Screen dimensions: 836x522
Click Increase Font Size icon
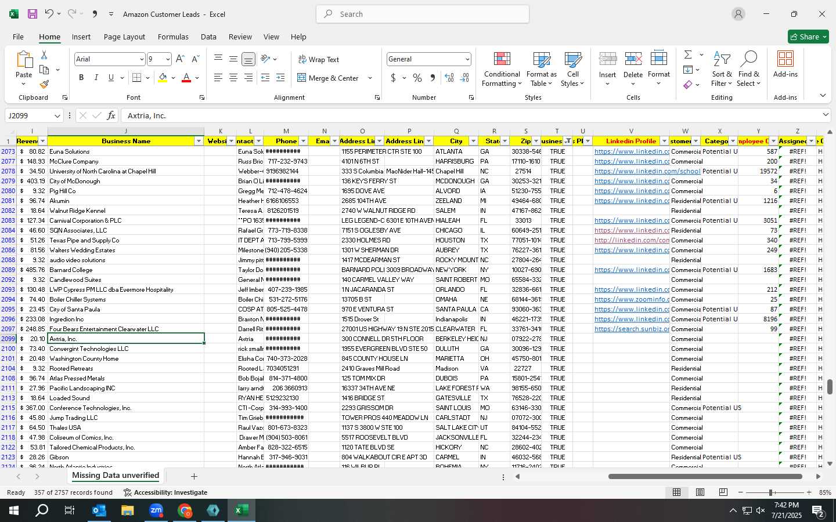(180, 59)
